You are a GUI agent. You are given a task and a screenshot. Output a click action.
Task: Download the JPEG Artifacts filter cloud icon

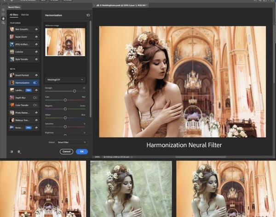36,44
